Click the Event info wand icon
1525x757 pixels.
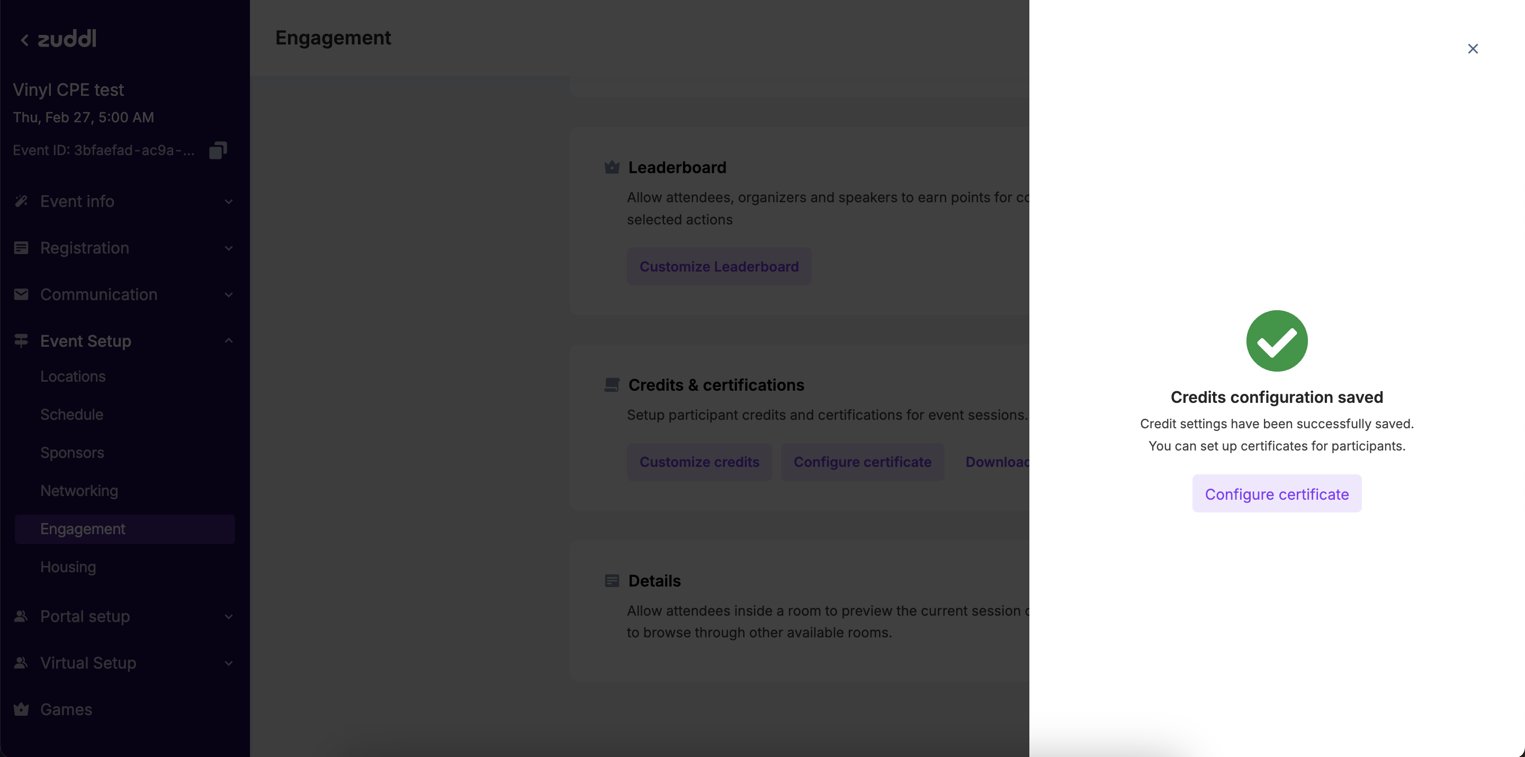[21, 201]
